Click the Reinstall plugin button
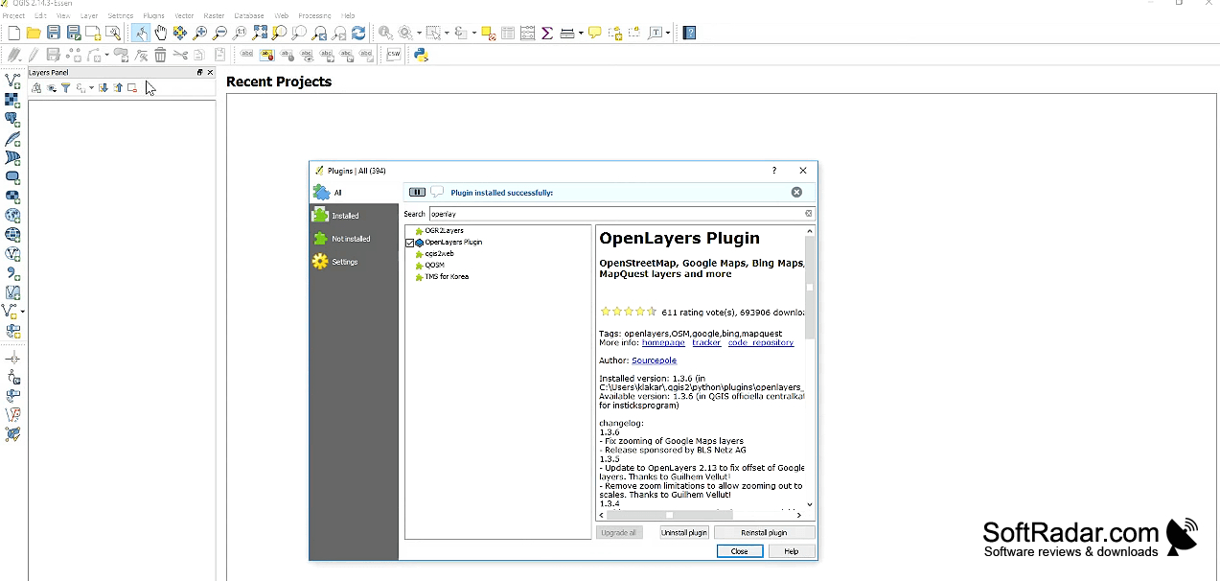The height and width of the screenshot is (581, 1220). click(764, 532)
